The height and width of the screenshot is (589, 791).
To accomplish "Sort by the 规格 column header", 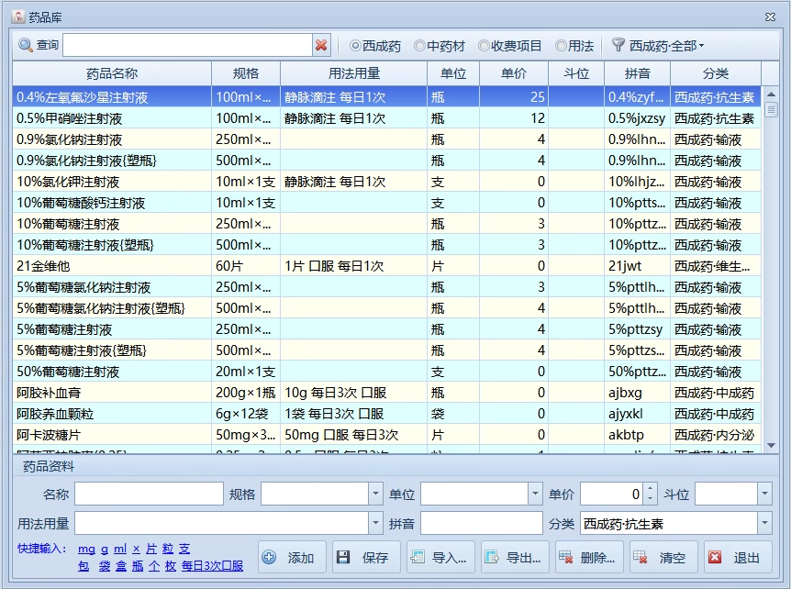I will pos(246,73).
